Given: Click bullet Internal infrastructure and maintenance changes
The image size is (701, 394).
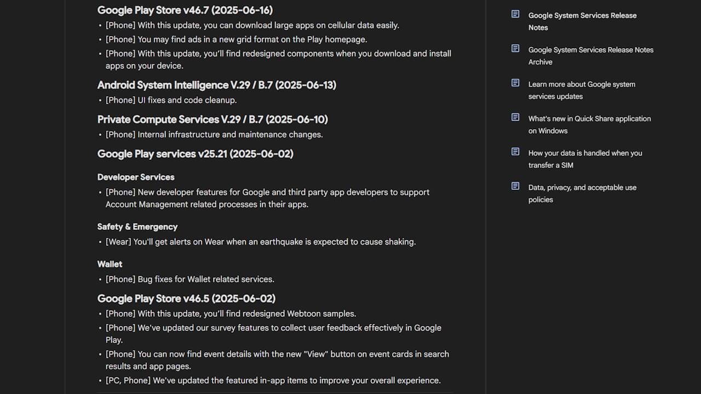Looking at the screenshot, I should coord(214,135).
